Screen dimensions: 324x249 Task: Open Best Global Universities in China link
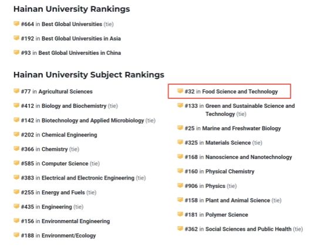[x=80, y=53]
